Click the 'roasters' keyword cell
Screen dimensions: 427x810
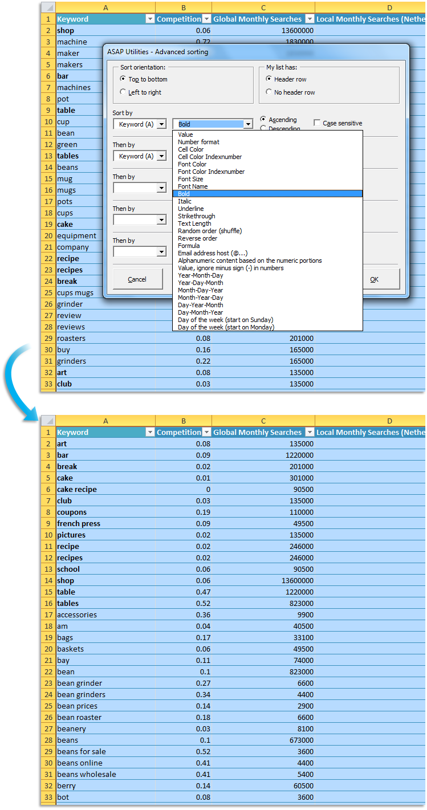105,338
